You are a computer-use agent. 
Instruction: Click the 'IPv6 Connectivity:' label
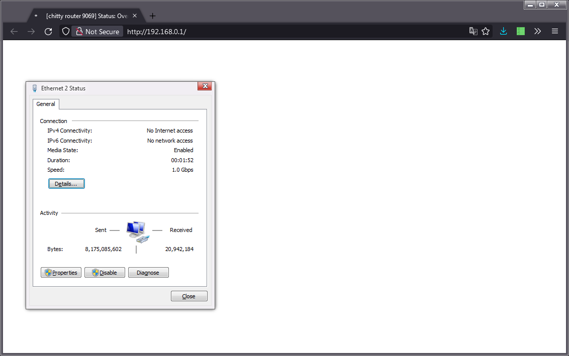coord(70,141)
